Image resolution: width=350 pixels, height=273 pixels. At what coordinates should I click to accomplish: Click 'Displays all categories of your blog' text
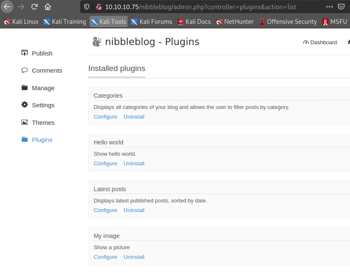[x=191, y=107]
